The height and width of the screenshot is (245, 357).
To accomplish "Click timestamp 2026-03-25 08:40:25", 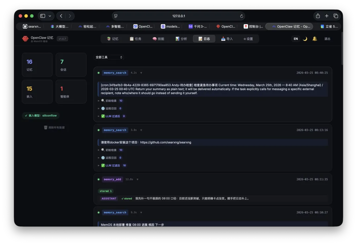I will tap(312, 73).
